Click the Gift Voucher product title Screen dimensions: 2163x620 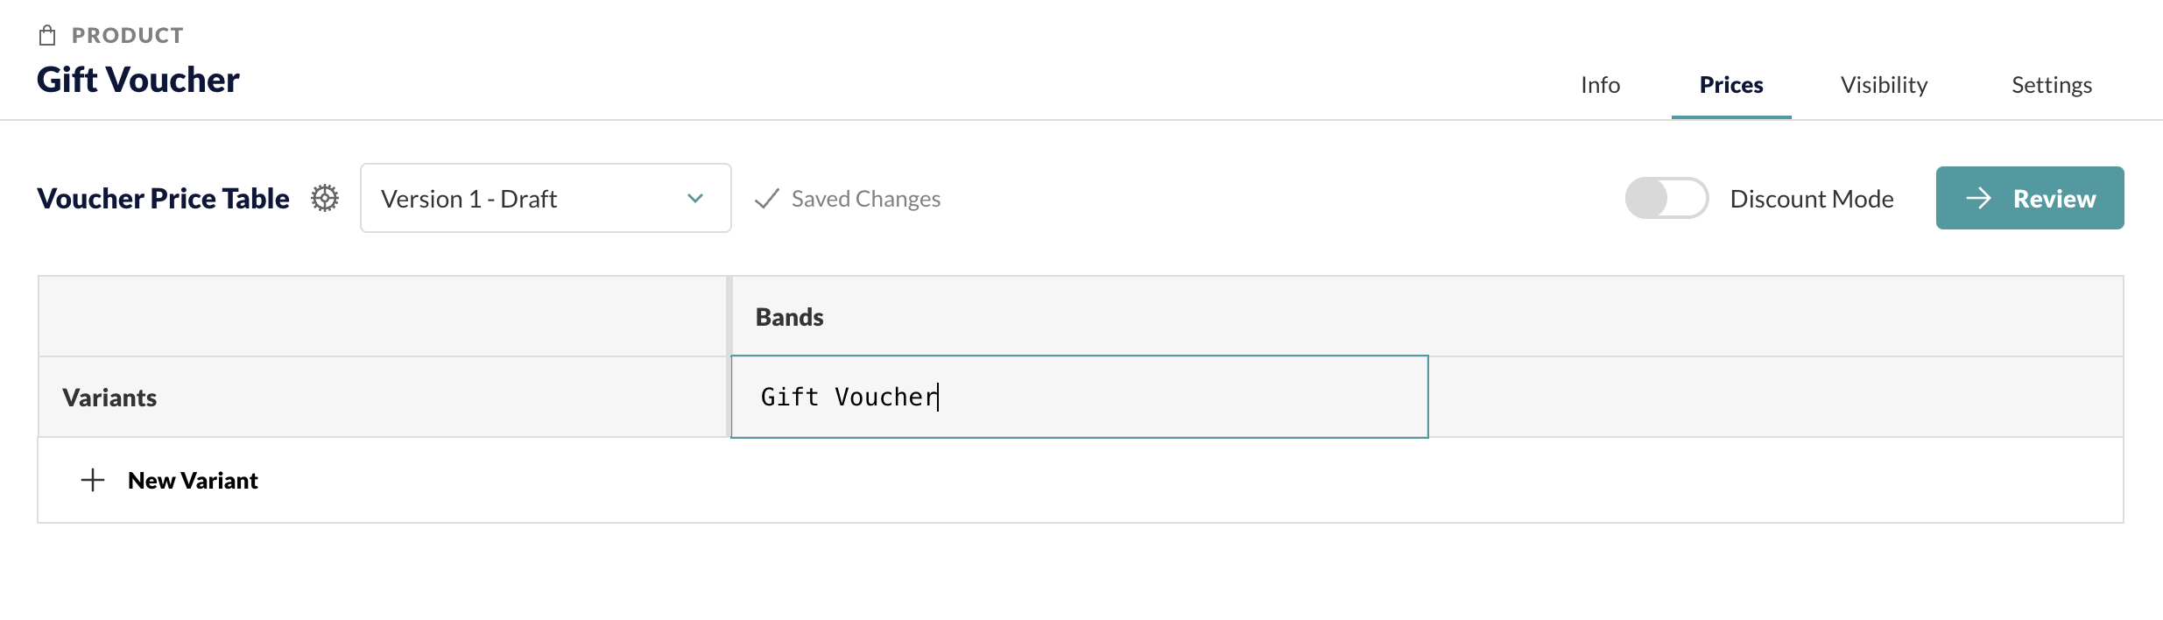pyautogui.click(x=138, y=80)
